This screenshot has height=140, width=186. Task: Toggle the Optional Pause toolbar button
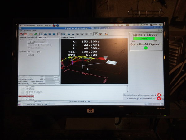(x=64, y=34)
